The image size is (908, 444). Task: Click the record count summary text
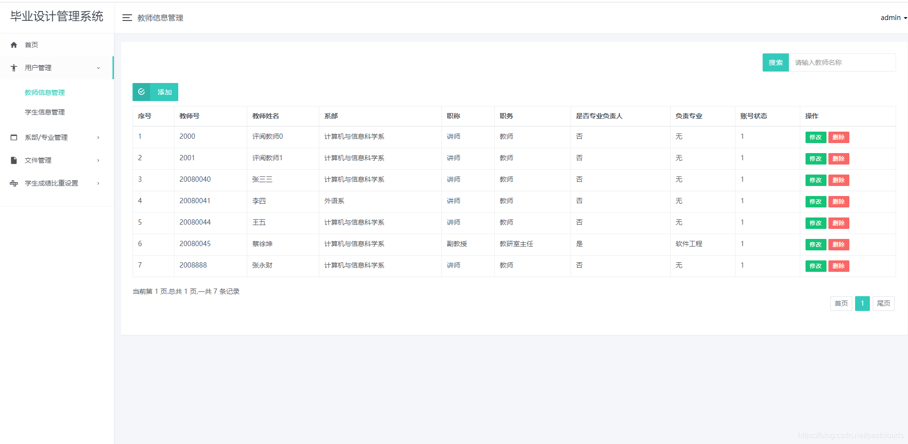[186, 291]
